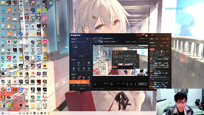This screenshot has height=115, width=204.
Task: Click the category selection box under the title
Action: (x=110, y=42)
